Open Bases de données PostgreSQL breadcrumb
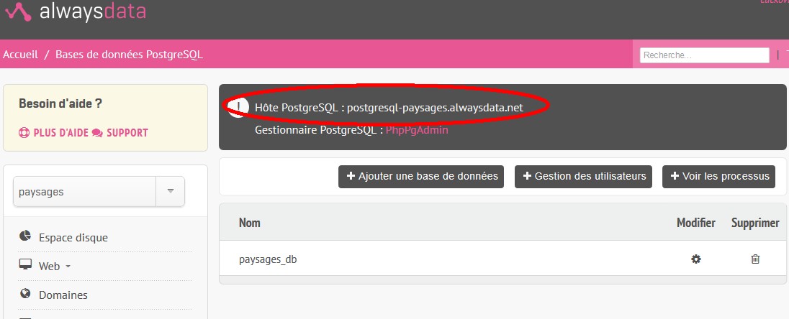Screen dimensions: 789x319 click(130, 55)
